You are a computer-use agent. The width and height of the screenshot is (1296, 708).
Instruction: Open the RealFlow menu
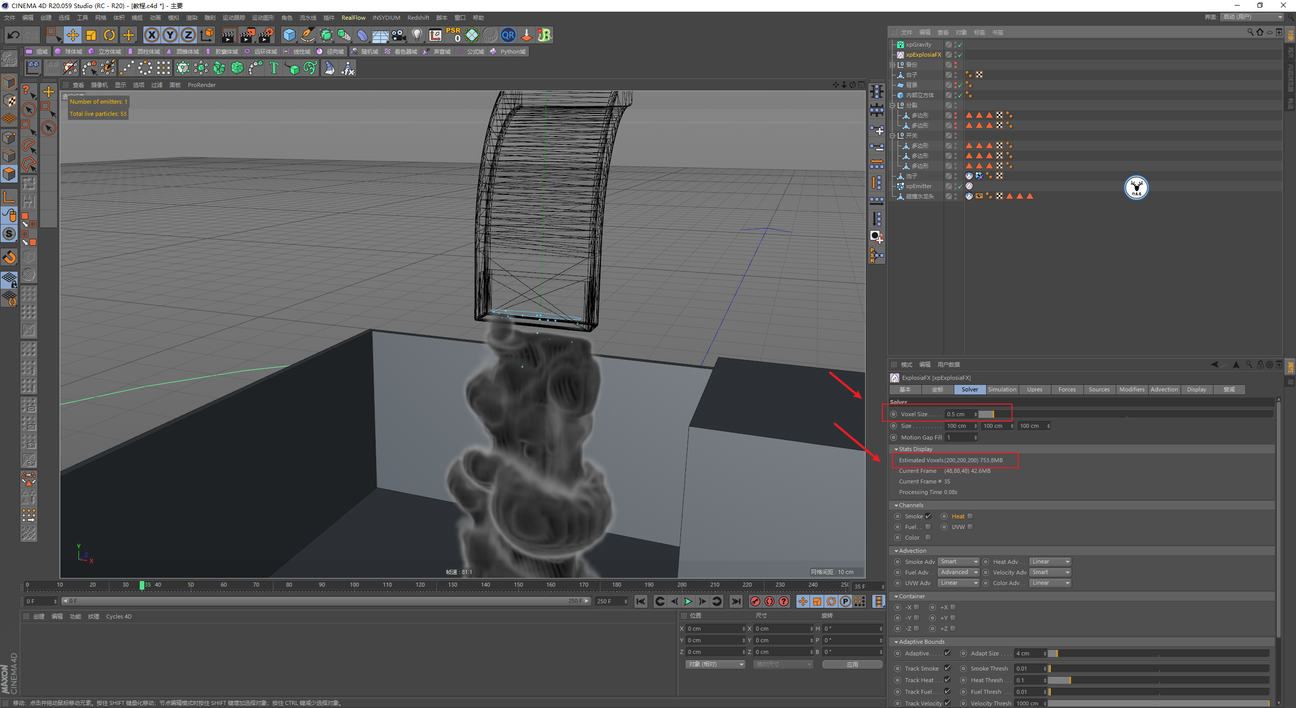(353, 18)
